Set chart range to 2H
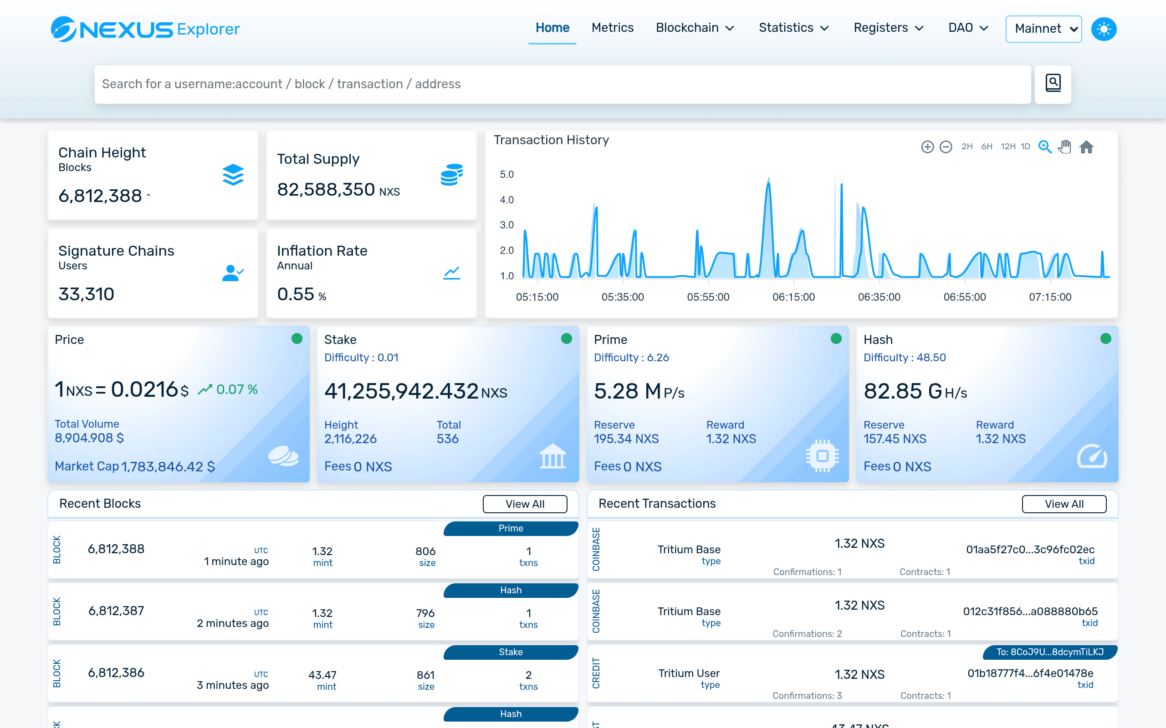Screen dimensions: 1166x728 click(x=967, y=147)
